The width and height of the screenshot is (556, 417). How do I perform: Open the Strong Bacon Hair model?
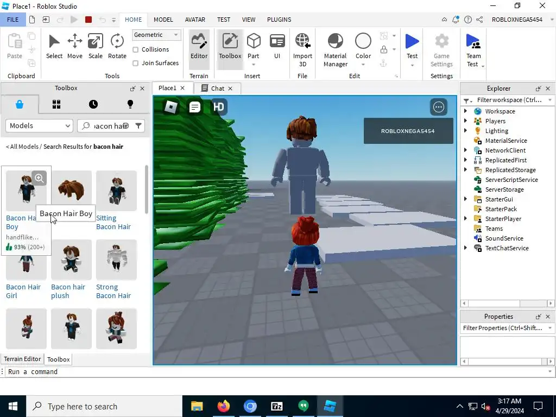[x=116, y=269]
